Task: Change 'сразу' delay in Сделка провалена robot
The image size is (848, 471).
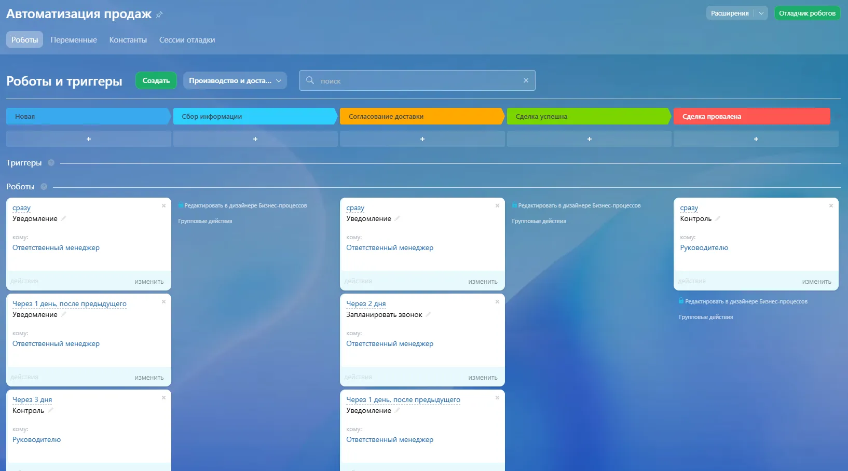Action: pos(689,207)
